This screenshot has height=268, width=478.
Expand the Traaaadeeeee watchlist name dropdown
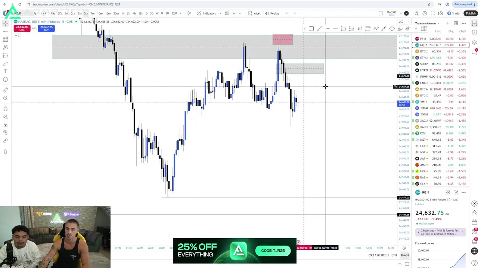[x=439, y=23]
